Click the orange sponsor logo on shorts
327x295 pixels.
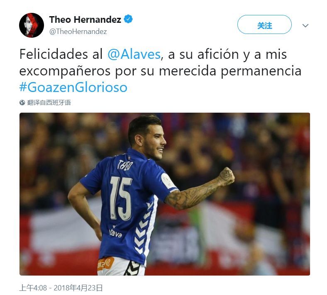coord(106,264)
